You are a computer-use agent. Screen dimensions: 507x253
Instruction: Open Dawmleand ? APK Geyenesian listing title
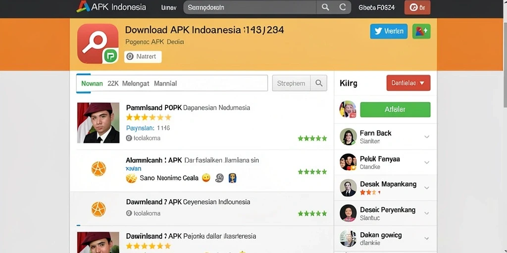(188, 202)
